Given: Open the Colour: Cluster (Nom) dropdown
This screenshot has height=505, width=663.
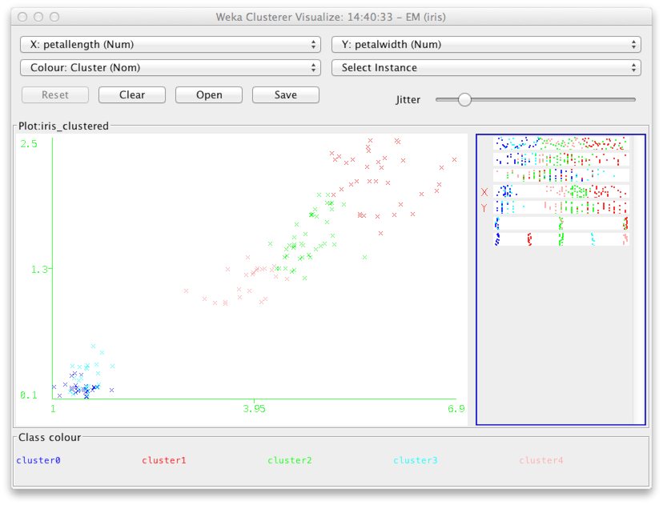Looking at the screenshot, I should [x=171, y=67].
